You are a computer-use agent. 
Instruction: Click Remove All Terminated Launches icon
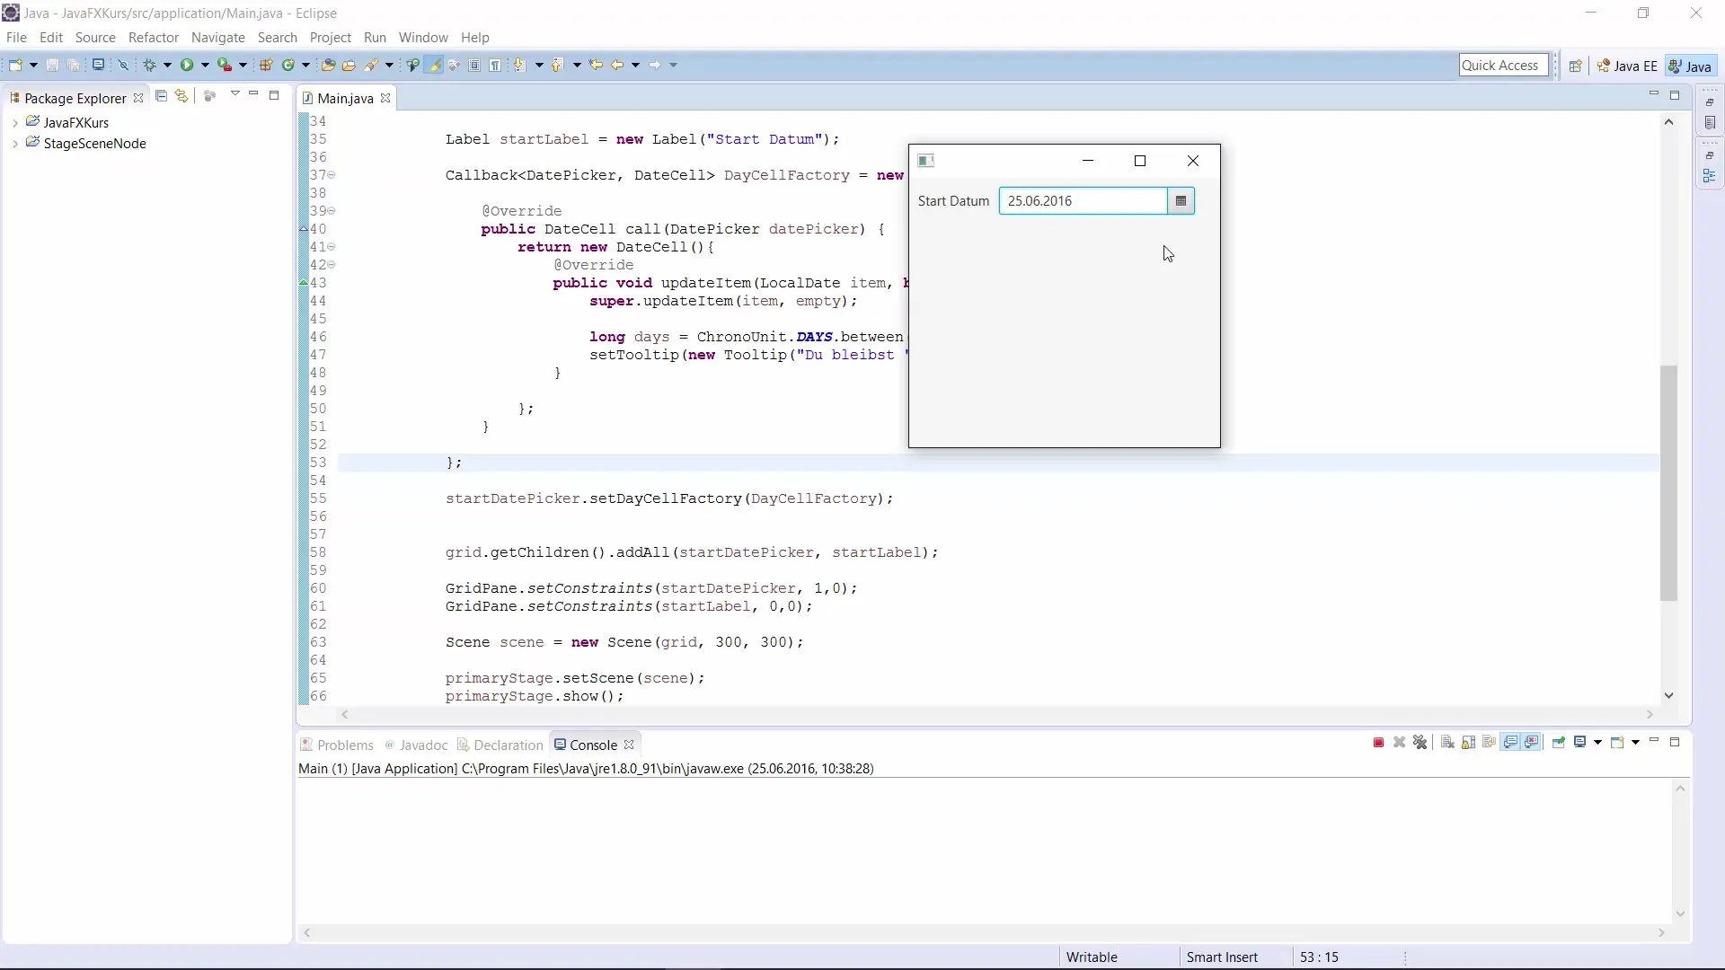pos(1420,742)
